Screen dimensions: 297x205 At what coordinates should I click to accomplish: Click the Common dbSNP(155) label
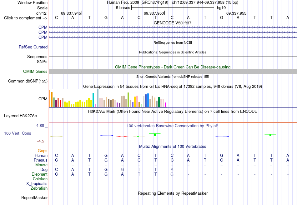coord(28,81)
